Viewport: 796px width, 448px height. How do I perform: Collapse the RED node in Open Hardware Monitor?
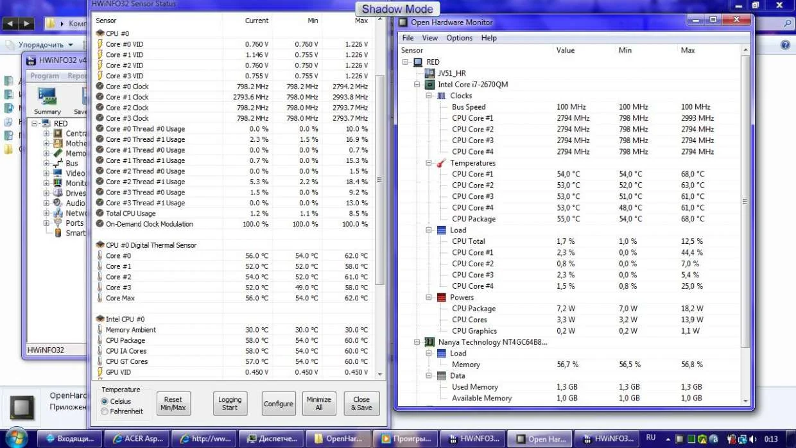click(406, 62)
